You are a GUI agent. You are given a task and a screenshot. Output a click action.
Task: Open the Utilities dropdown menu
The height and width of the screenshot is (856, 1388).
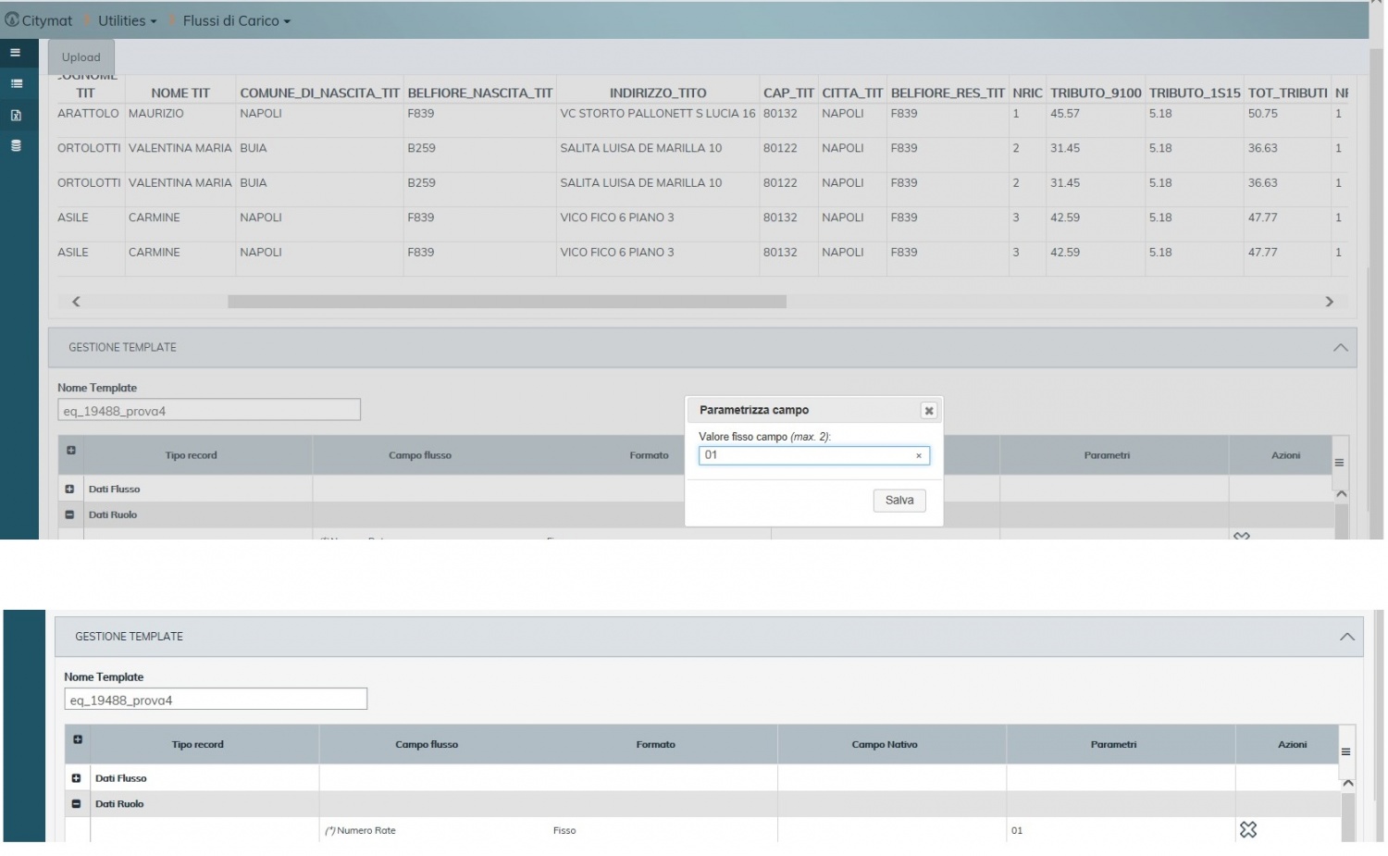[x=127, y=20]
